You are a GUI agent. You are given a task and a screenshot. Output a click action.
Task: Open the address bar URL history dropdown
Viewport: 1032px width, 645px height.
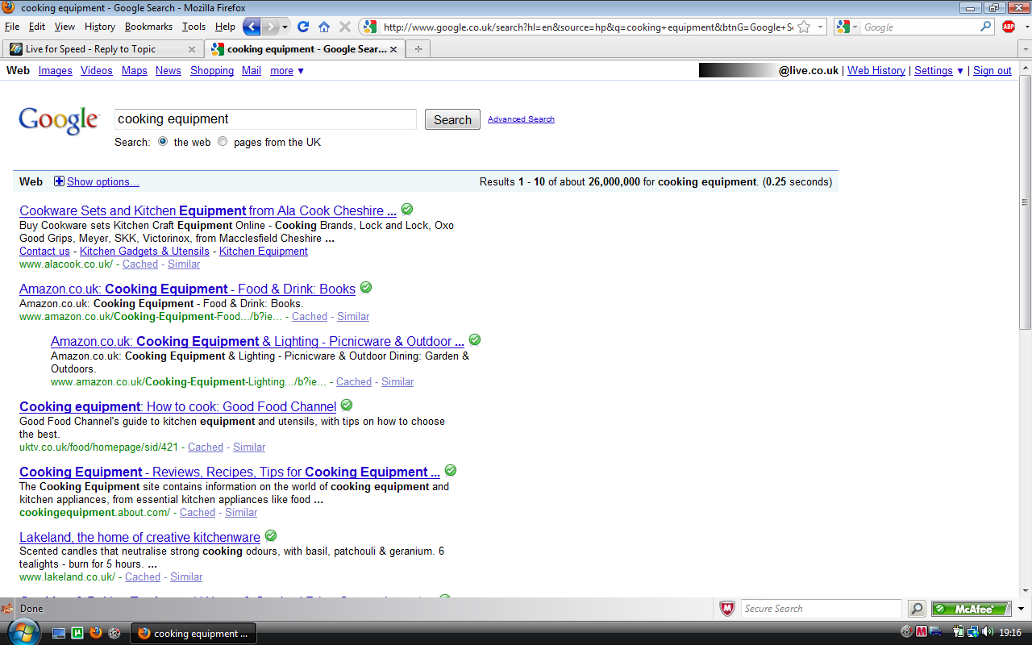820,27
